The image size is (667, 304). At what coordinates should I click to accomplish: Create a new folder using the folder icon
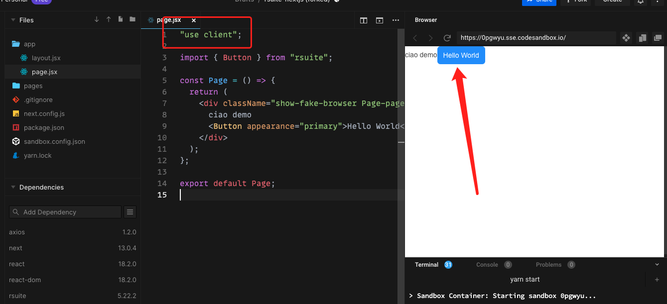coord(132,19)
